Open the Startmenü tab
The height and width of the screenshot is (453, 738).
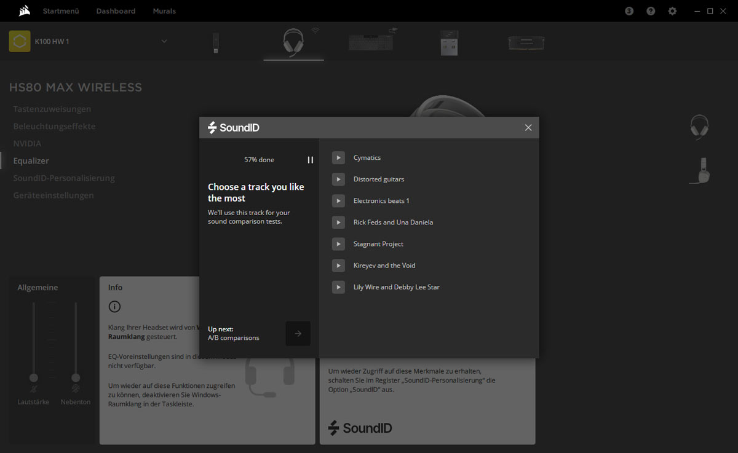coord(60,11)
